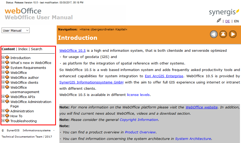Expand the Administration node
The height and width of the screenshot is (143, 241).
coord(3,110)
